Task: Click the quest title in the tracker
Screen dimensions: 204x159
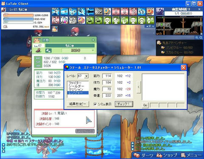Action: click(174, 43)
